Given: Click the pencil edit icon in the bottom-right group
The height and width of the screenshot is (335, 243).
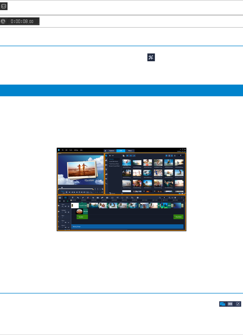Looking at the screenshot, I should click(x=238, y=304).
